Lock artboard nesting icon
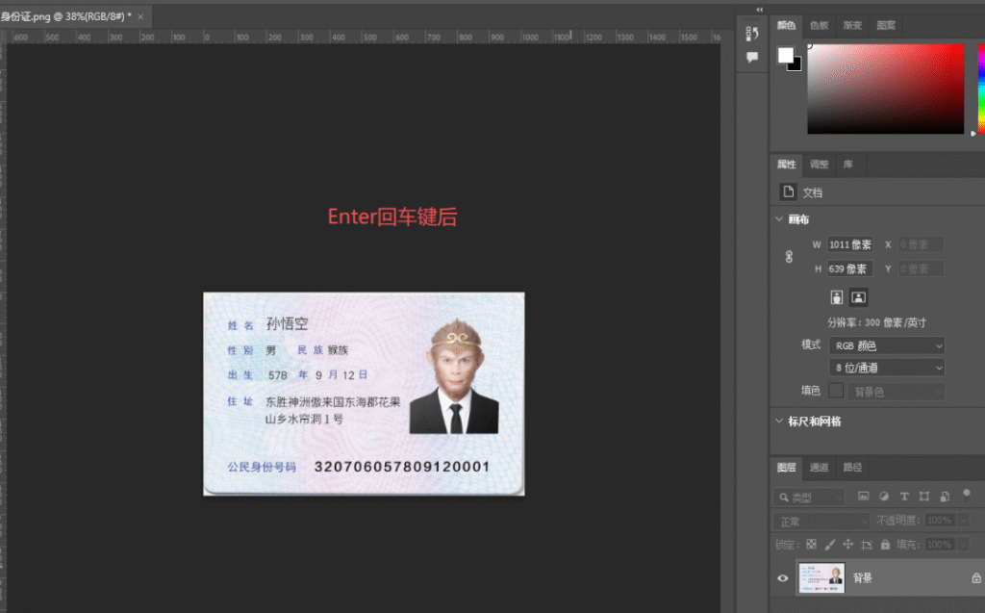 (x=867, y=545)
